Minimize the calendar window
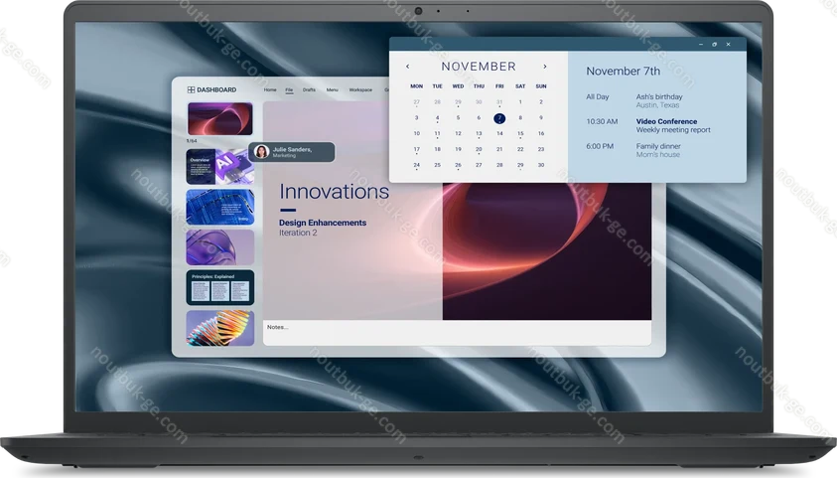The height and width of the screenshot is (478, 837). tap(701, 45)
